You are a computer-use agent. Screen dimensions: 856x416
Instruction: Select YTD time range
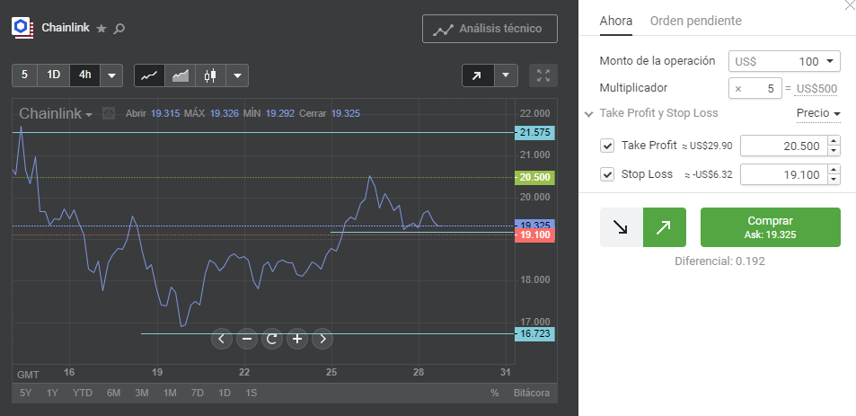click(83, 393)
